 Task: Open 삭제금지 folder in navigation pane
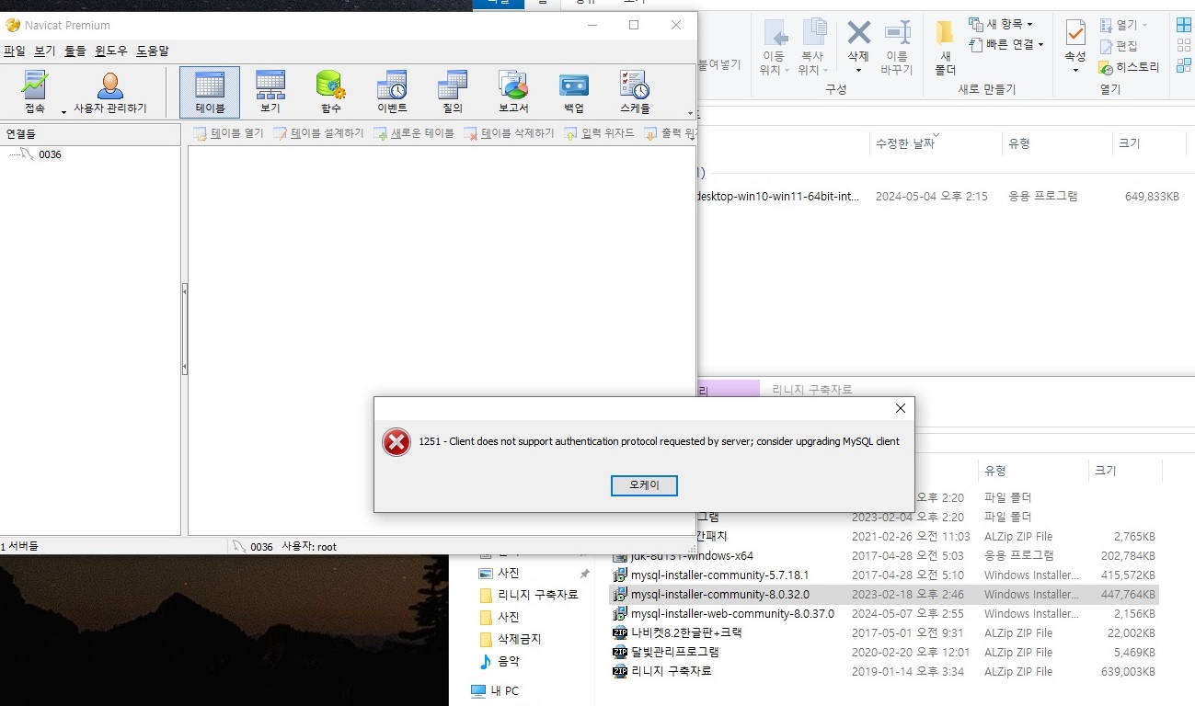pyautogui.click(x=510, y=639)
